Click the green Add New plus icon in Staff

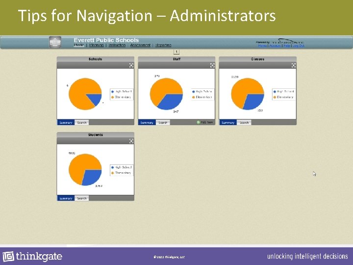click(199, 122)
